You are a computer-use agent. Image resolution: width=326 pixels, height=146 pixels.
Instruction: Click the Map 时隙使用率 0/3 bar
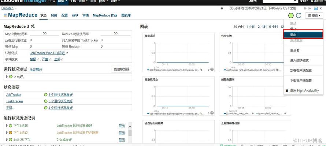(x=45, y=34)
